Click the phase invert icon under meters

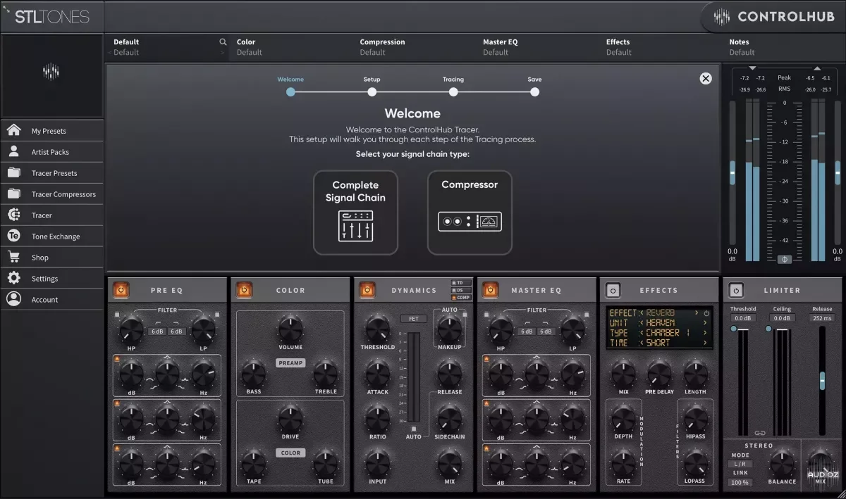[x=785, y=259]
